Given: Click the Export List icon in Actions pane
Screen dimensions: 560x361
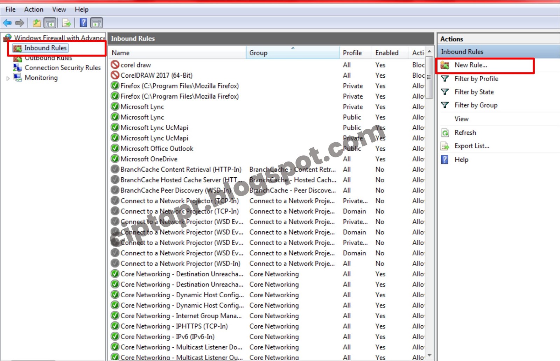Looking at the screenshot, I should pyautogui.click(x=445, y=146).
